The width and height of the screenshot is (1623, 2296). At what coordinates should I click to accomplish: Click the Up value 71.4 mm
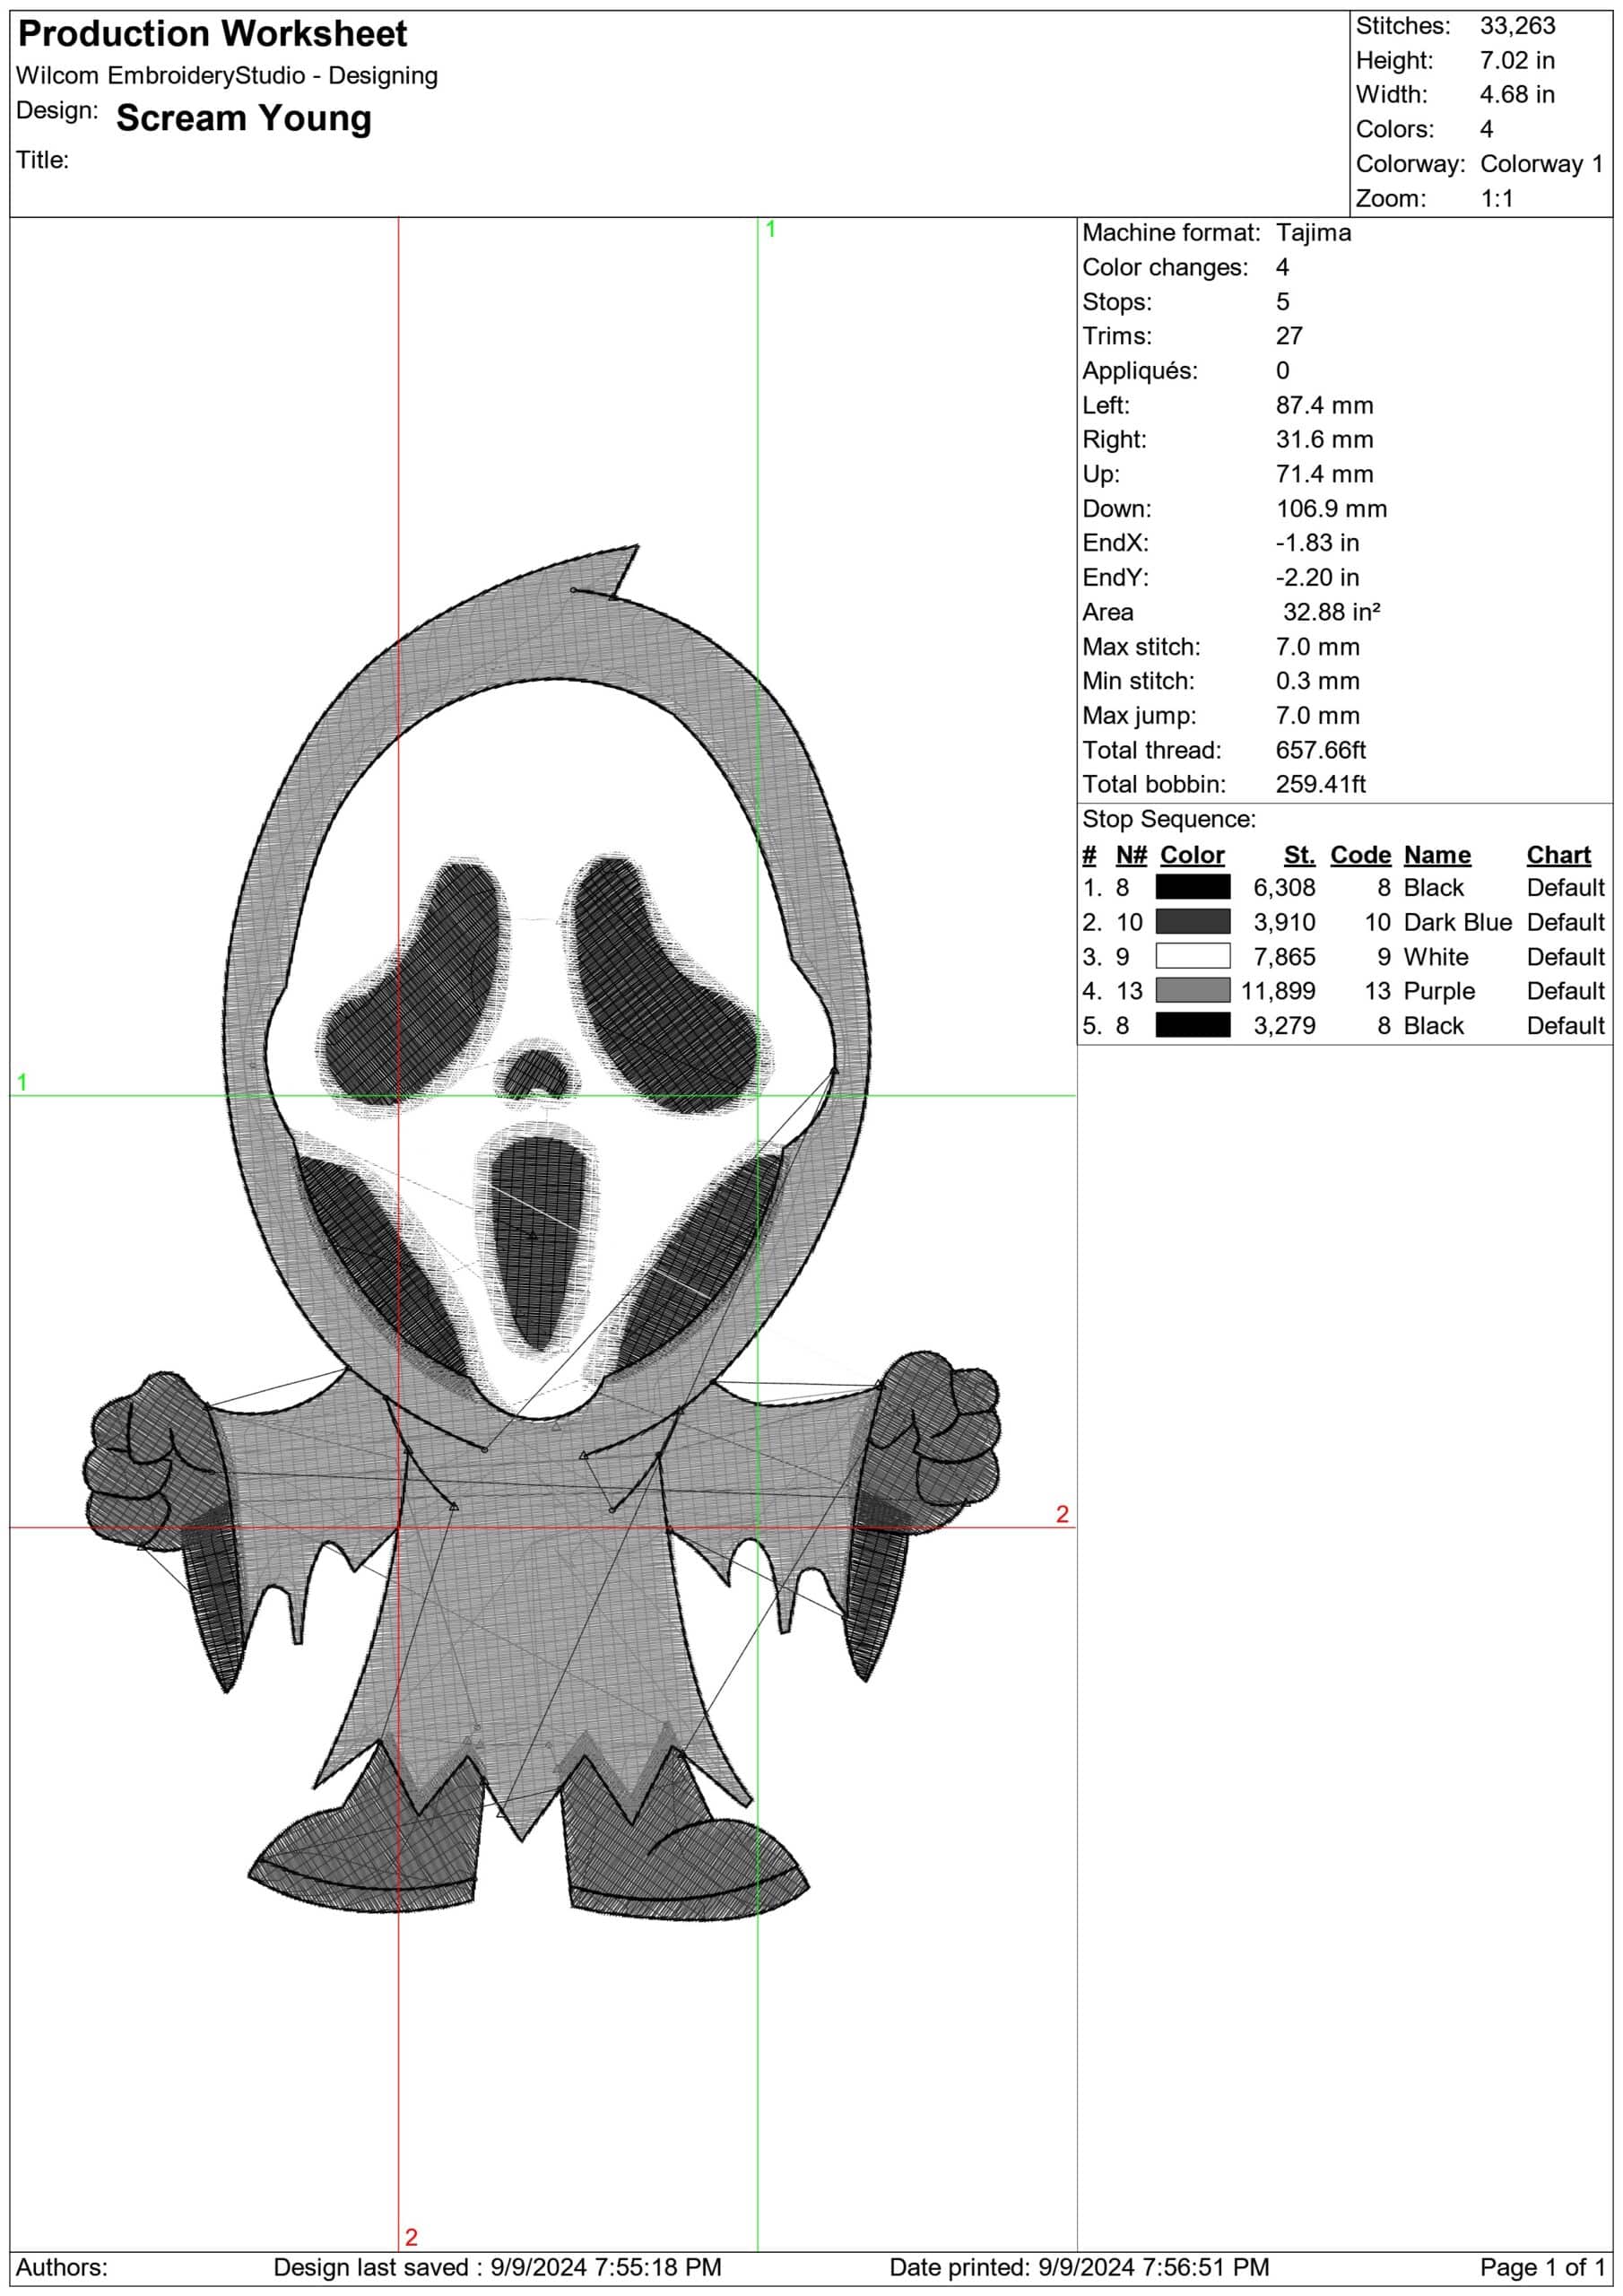1324,474
